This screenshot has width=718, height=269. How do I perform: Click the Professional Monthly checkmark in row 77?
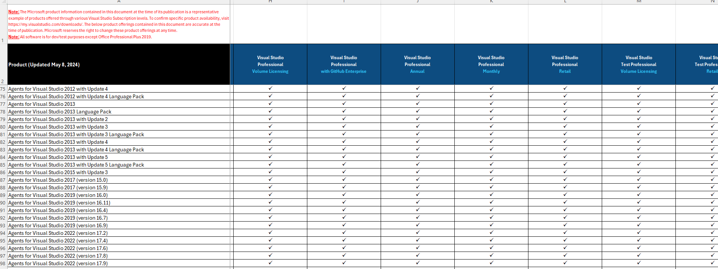491,103
